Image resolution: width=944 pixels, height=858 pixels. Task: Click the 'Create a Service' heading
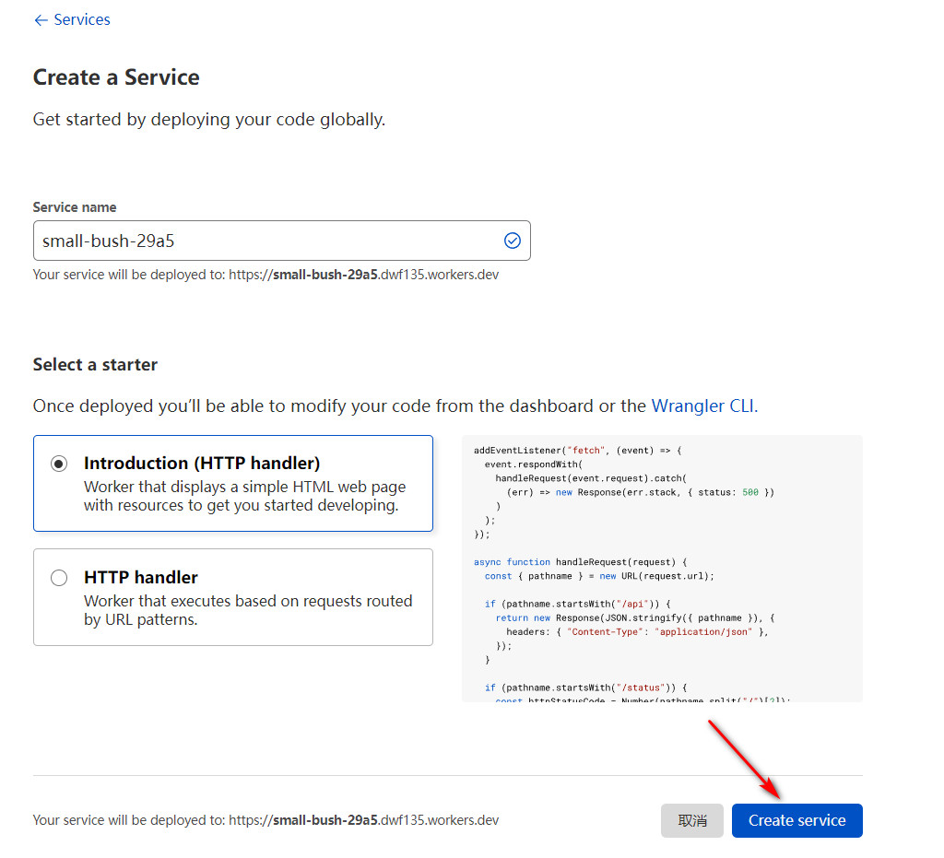click(x=116, y=77)
